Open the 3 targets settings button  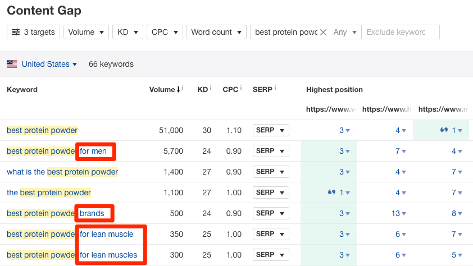[x=33, y=33]
